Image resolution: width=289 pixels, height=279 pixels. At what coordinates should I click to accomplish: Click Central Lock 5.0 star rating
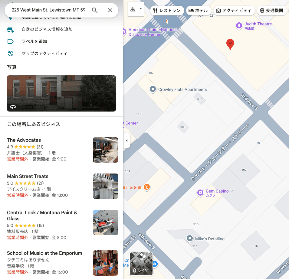(x=25, y=225)
